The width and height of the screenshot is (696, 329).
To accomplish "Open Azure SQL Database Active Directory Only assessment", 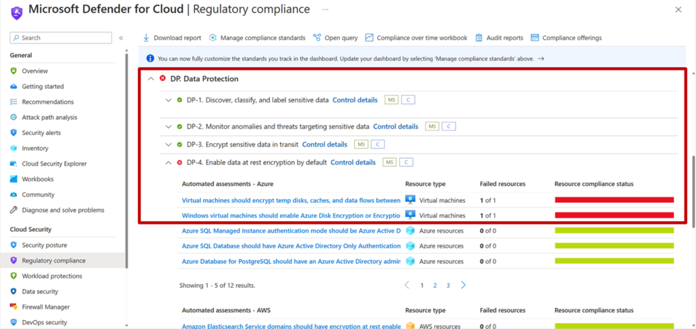I will 291,246.
